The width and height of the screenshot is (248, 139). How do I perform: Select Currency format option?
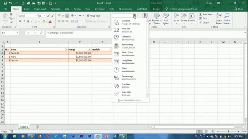(129, 38)
